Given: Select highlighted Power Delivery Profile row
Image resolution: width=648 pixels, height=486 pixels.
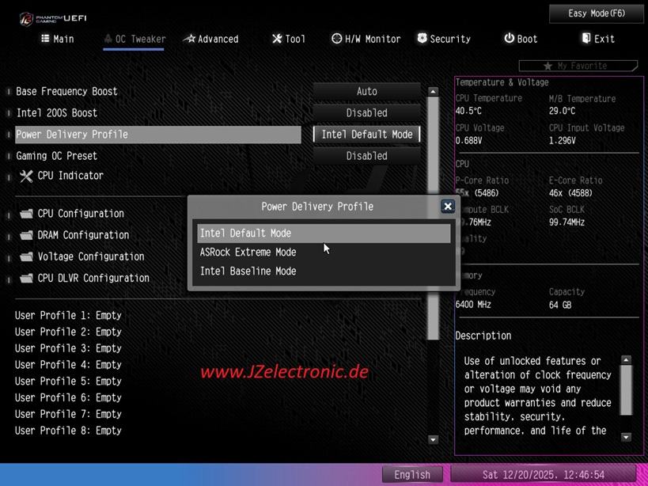Looking at the screenshot, I should (158, 135).
